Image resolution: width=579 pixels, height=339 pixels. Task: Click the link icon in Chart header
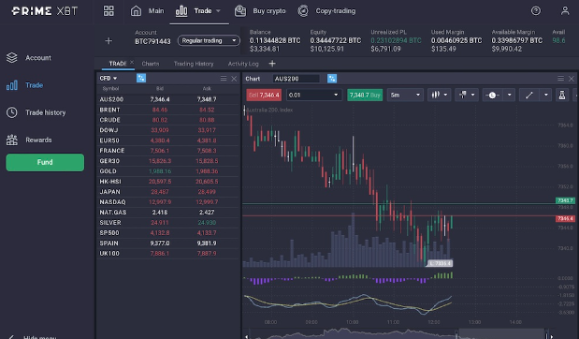pyautogui.click(x=332, y=79)
